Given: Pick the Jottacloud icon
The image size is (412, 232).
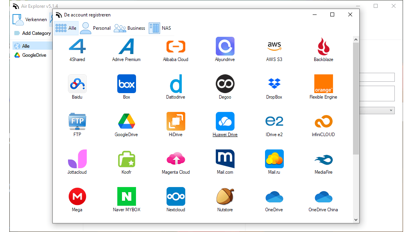Looking at the screenshot, I should click(77, 159).
